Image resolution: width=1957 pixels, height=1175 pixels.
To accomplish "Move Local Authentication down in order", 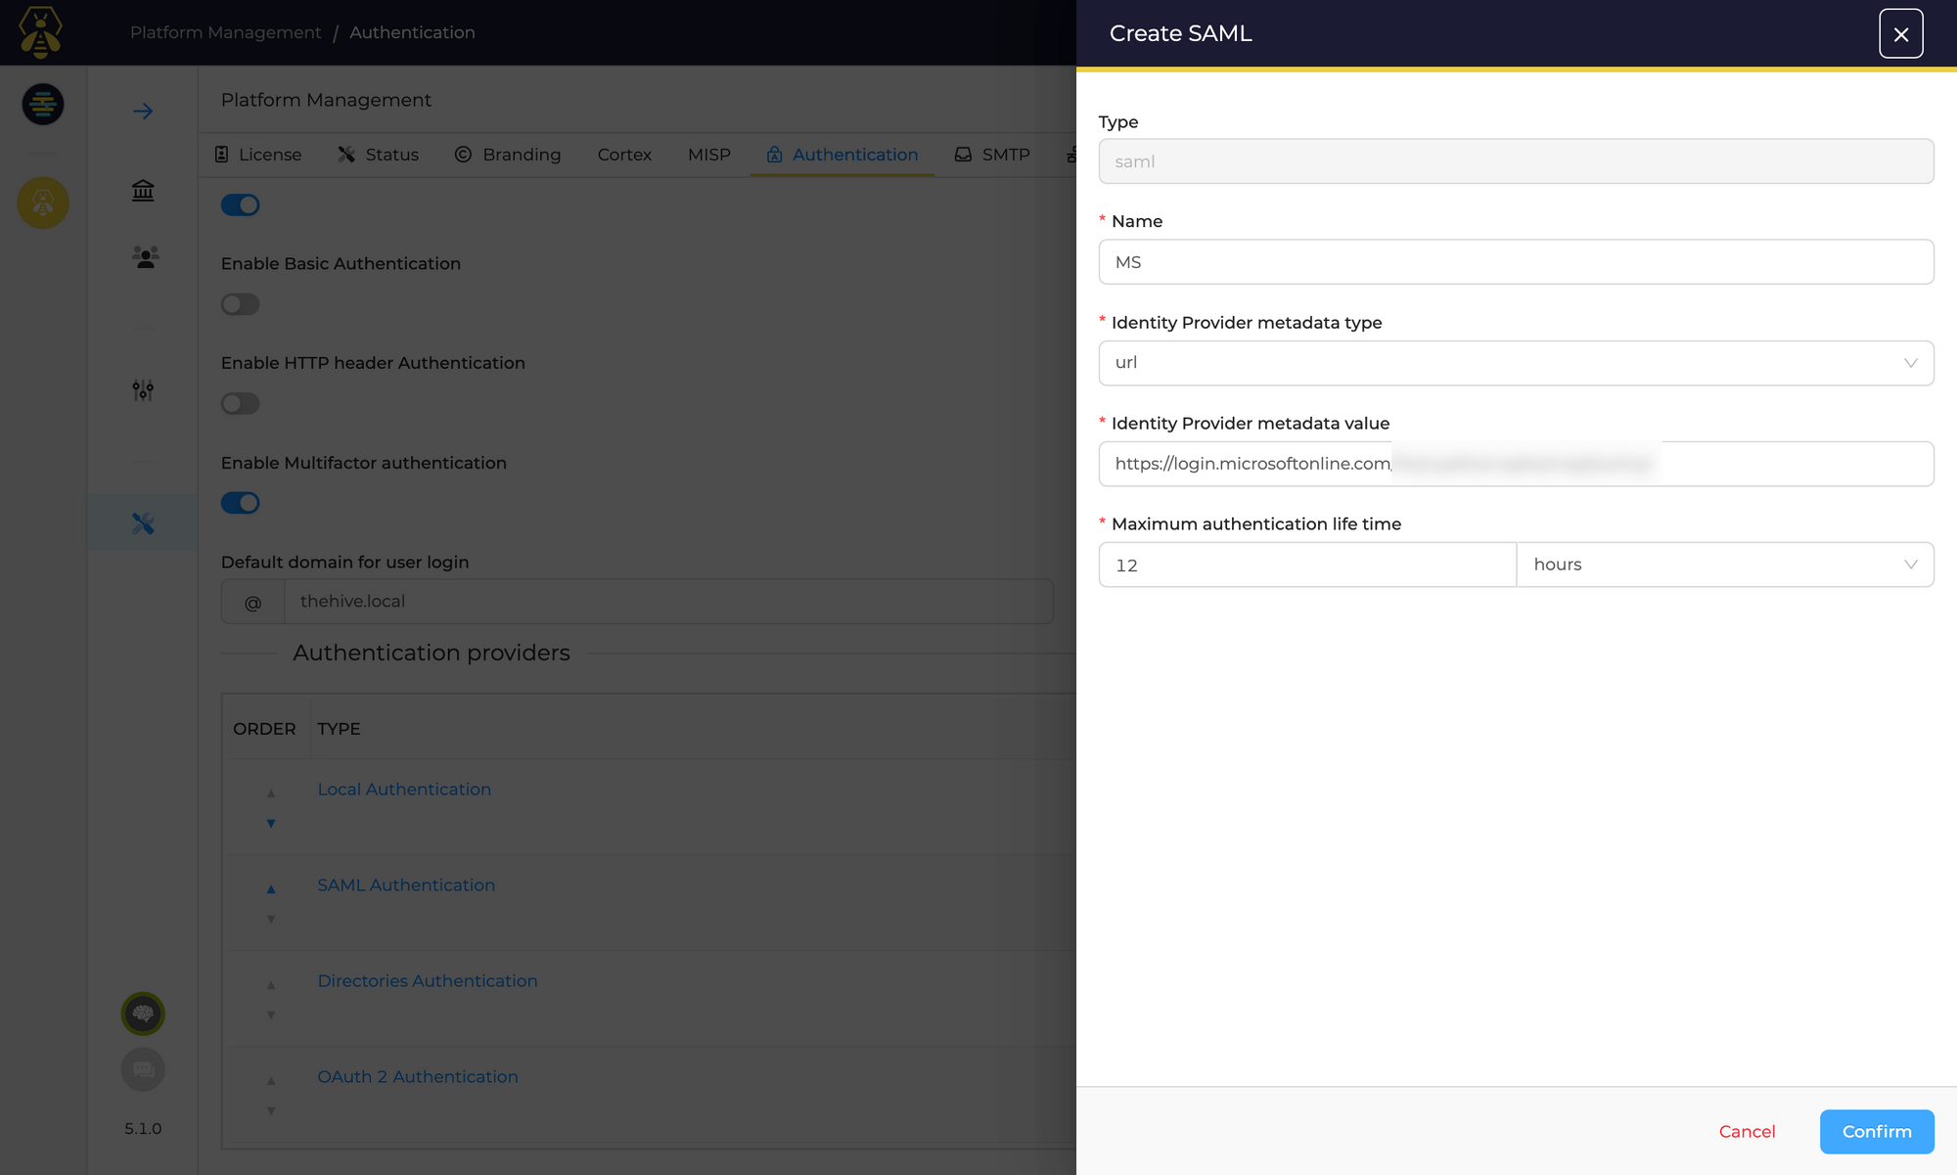I will coord(271,824).
